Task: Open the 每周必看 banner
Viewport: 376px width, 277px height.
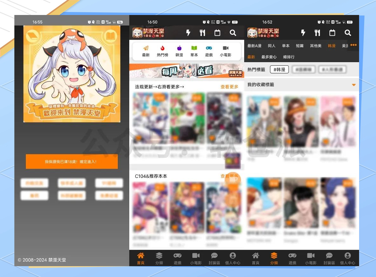Action: click(x=186, y=71)
